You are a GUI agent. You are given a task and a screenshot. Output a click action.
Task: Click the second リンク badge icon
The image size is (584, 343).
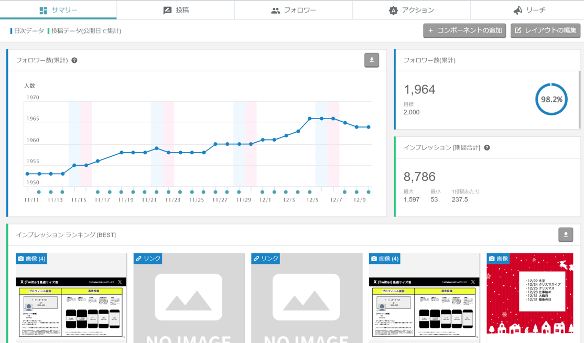click(256, 259)
